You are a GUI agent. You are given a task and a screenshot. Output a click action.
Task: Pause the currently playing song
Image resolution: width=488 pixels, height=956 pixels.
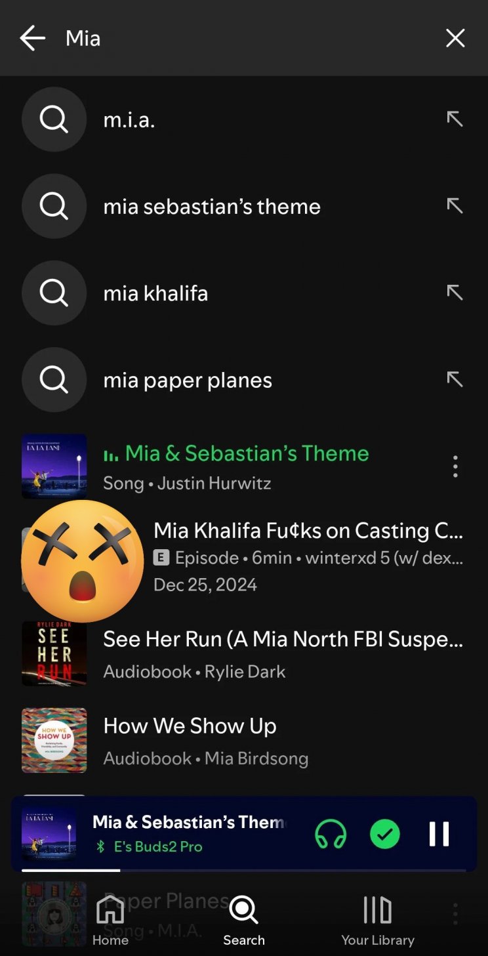click(x=439, y=834)
